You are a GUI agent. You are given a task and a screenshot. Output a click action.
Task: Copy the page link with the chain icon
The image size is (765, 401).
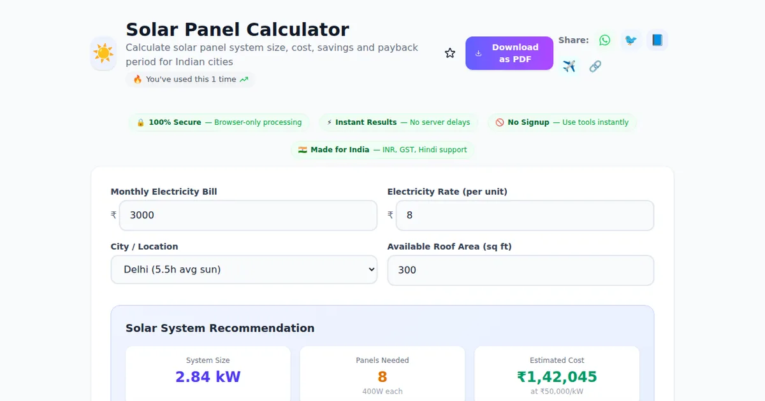pos(595,66)
